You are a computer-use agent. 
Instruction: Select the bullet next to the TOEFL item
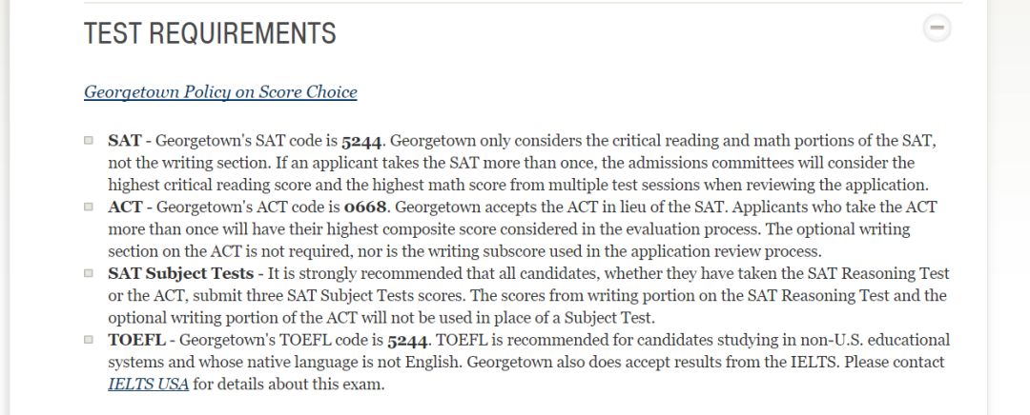click(x=89, y=340)
